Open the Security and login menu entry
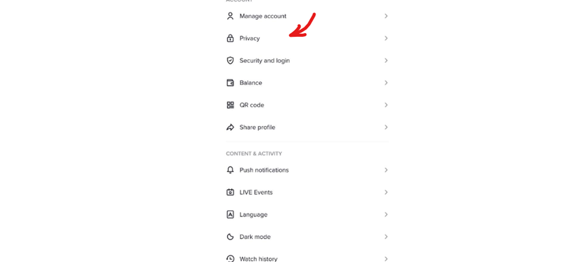Image resolution: width=586 pixels, height=262 pixels. pyautogui.click(x=264, y=61)
